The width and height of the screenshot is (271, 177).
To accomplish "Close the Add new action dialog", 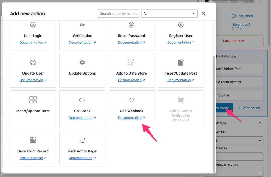I will (204, 14).
